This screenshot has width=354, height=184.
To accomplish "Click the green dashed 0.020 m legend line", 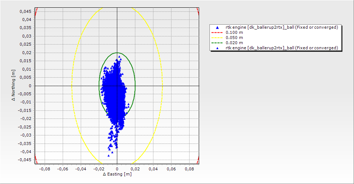I will click(x=217, y=43).
